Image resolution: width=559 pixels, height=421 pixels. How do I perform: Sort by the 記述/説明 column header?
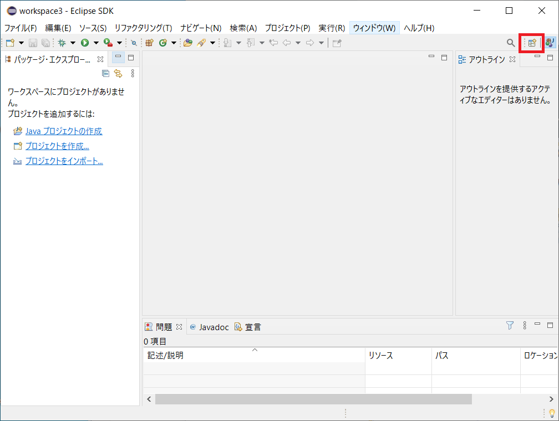tap(254, 355)
